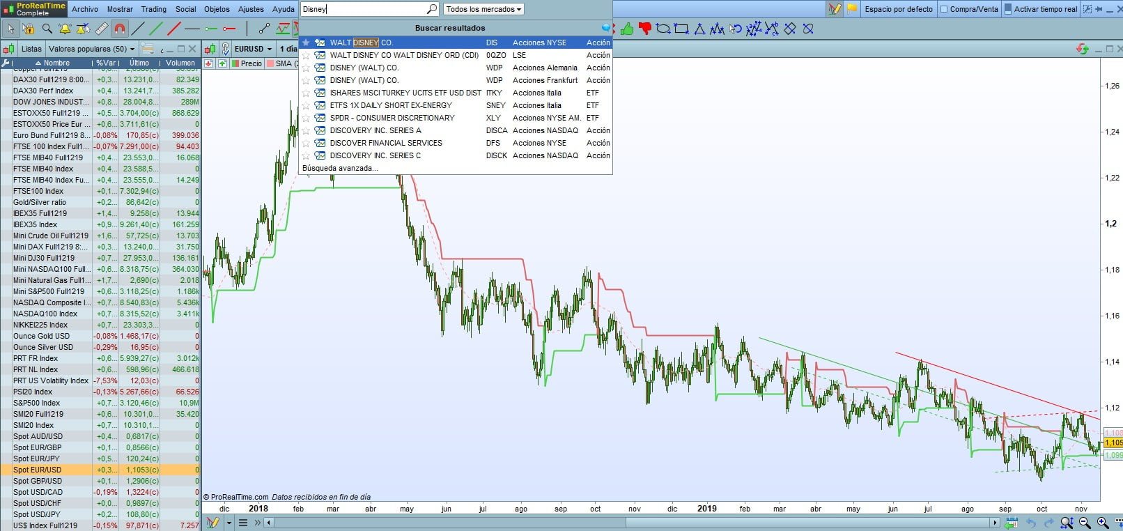This screenshot has height=531, width=1123.
Task: Click the alert bell tool
Action: click(65, 29)
